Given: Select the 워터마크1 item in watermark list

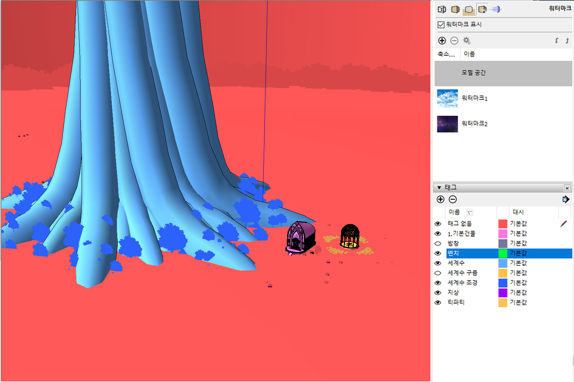Looking at the screenshot, I should [474, 98].
